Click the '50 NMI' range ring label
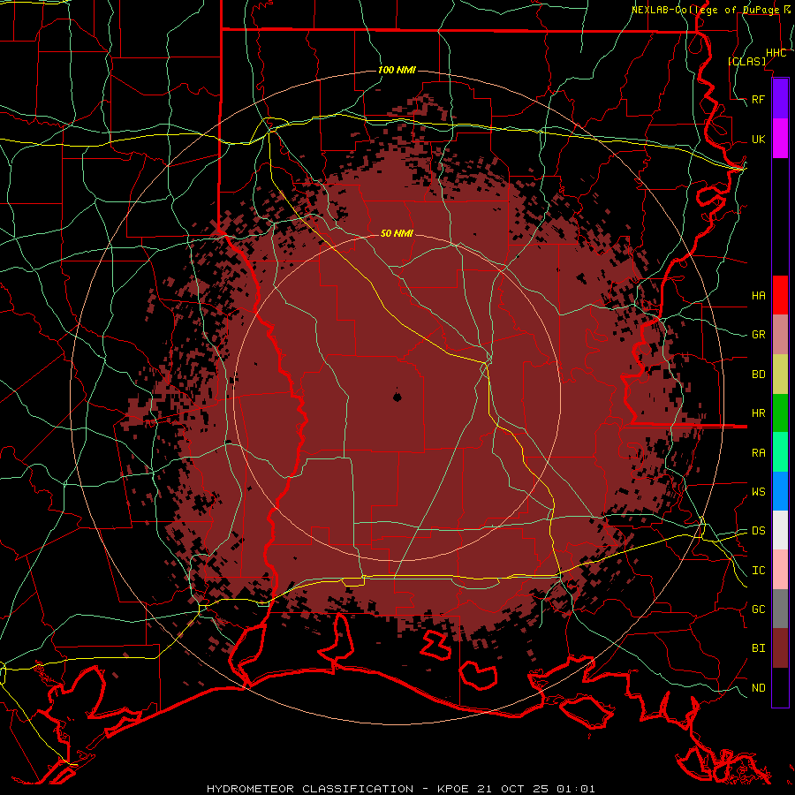The height and width of the screenshot is (795, 795). [x=397, y=233]
